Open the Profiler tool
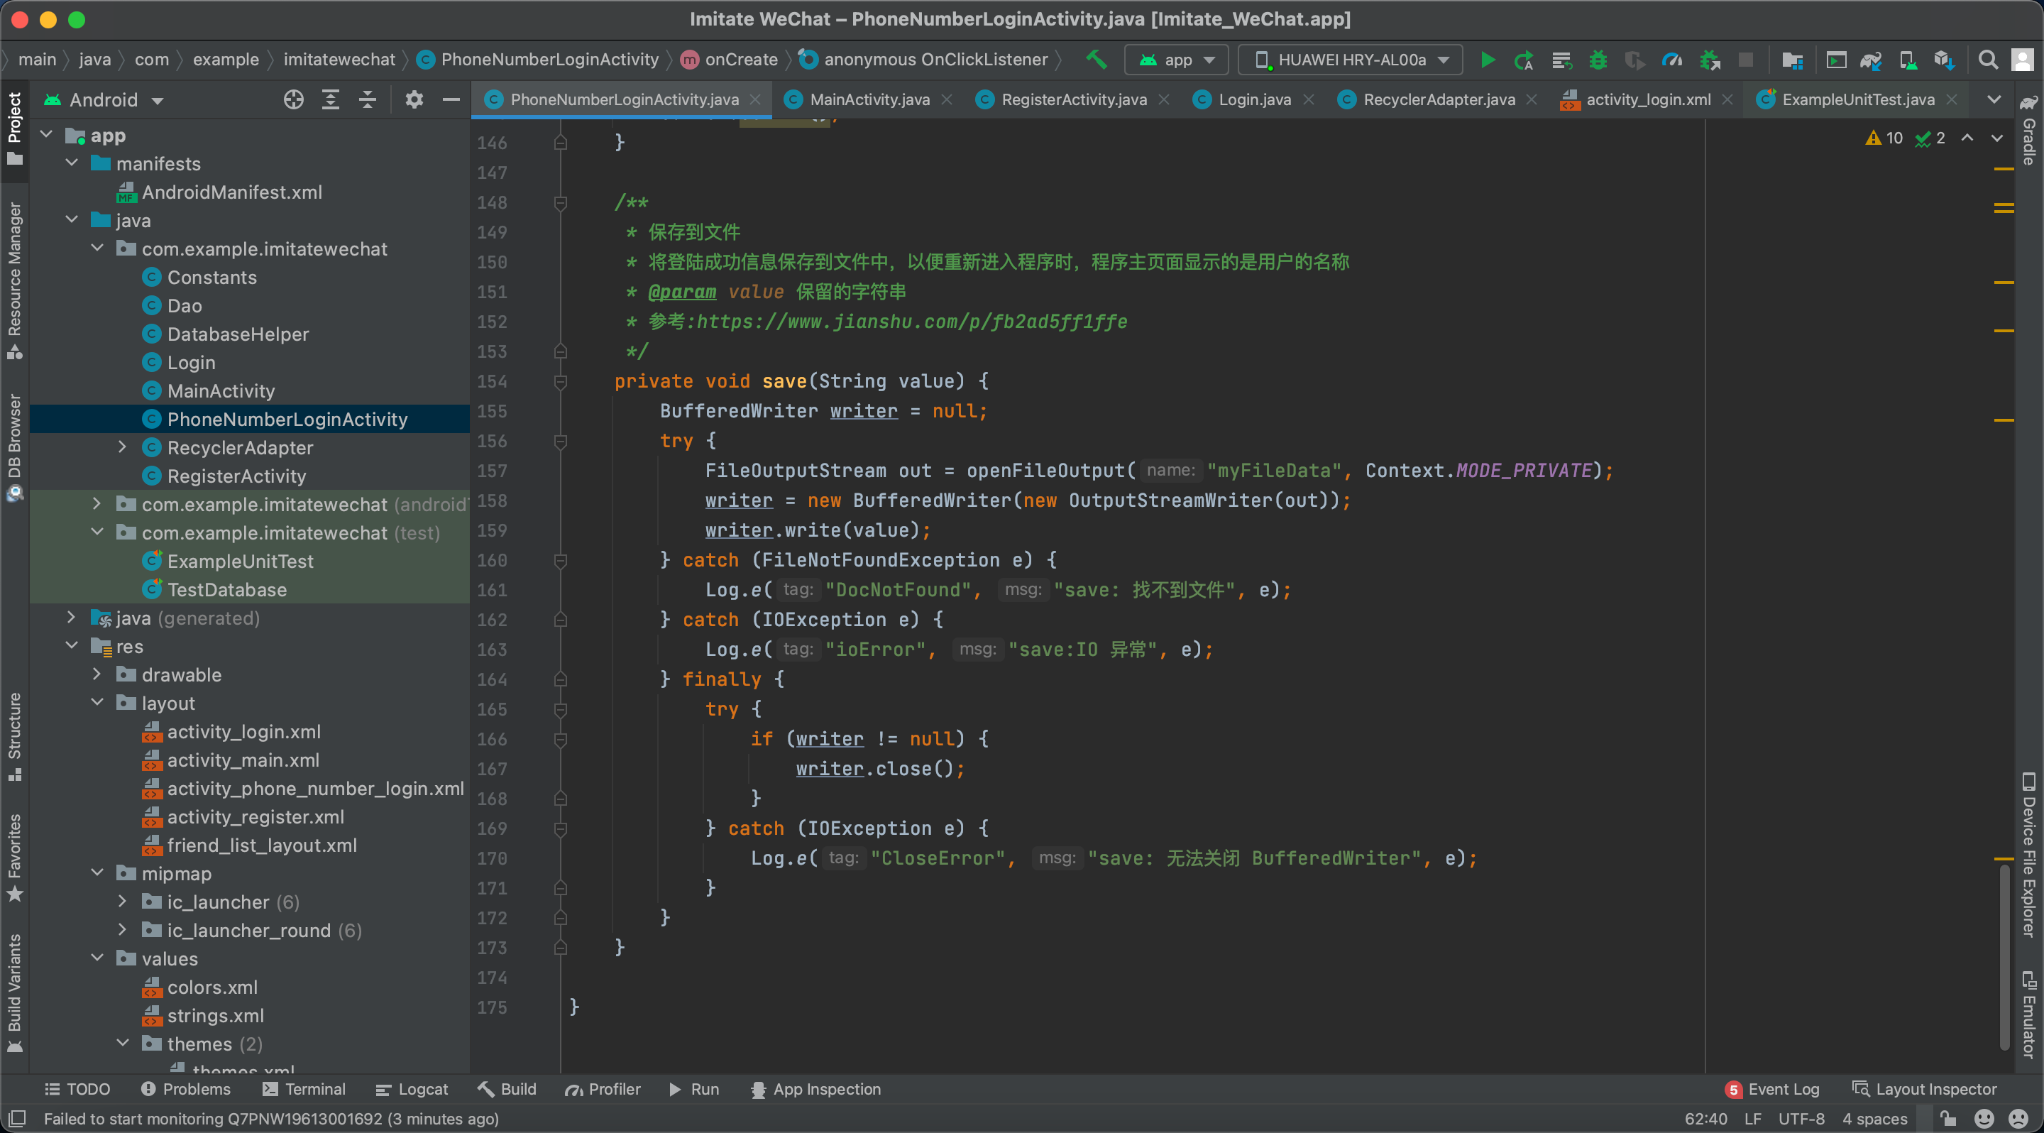 [603, 1088]
